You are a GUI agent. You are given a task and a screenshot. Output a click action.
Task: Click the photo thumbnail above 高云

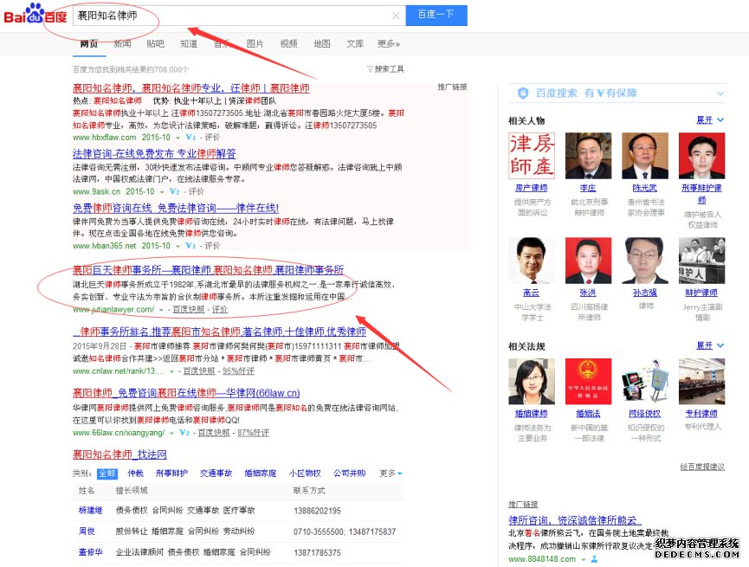[x=532, y=261]
